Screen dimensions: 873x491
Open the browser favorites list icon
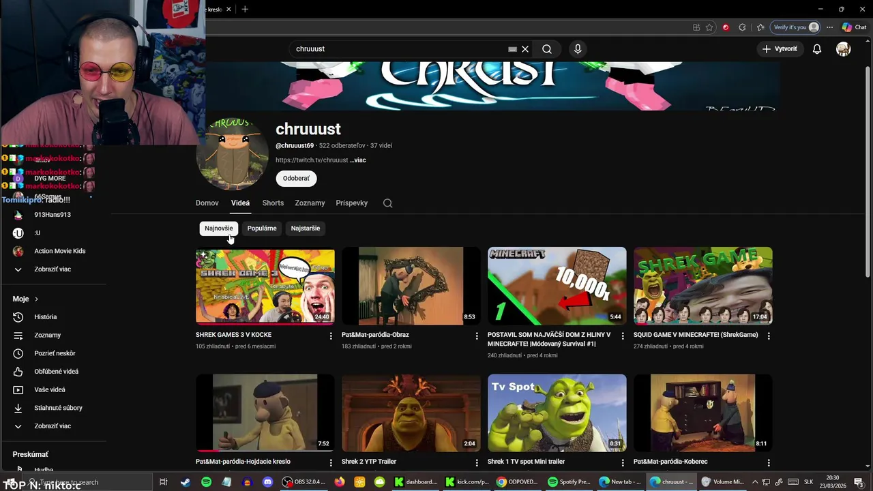pos(760,27)
